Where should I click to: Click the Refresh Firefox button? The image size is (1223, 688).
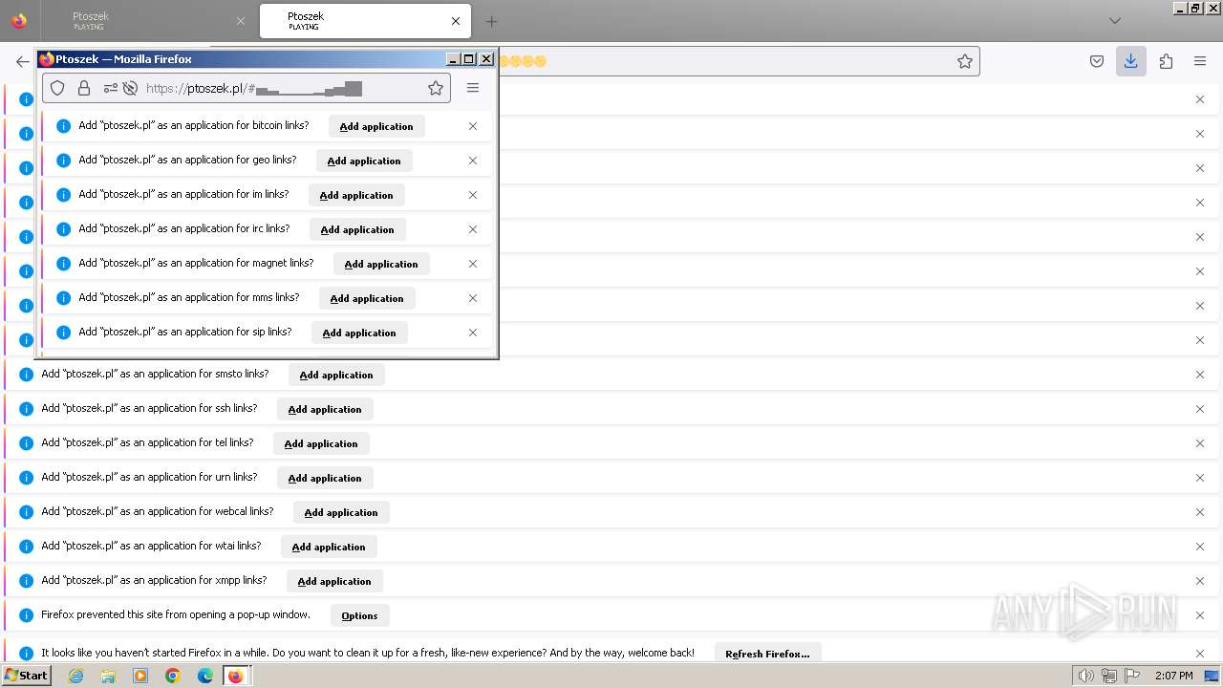tap(767, 654)
